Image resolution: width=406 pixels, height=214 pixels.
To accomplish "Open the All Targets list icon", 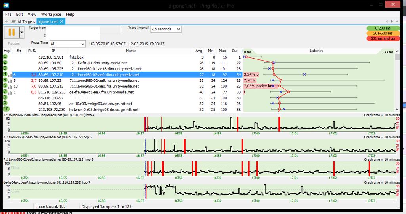I will coord(13,21).
